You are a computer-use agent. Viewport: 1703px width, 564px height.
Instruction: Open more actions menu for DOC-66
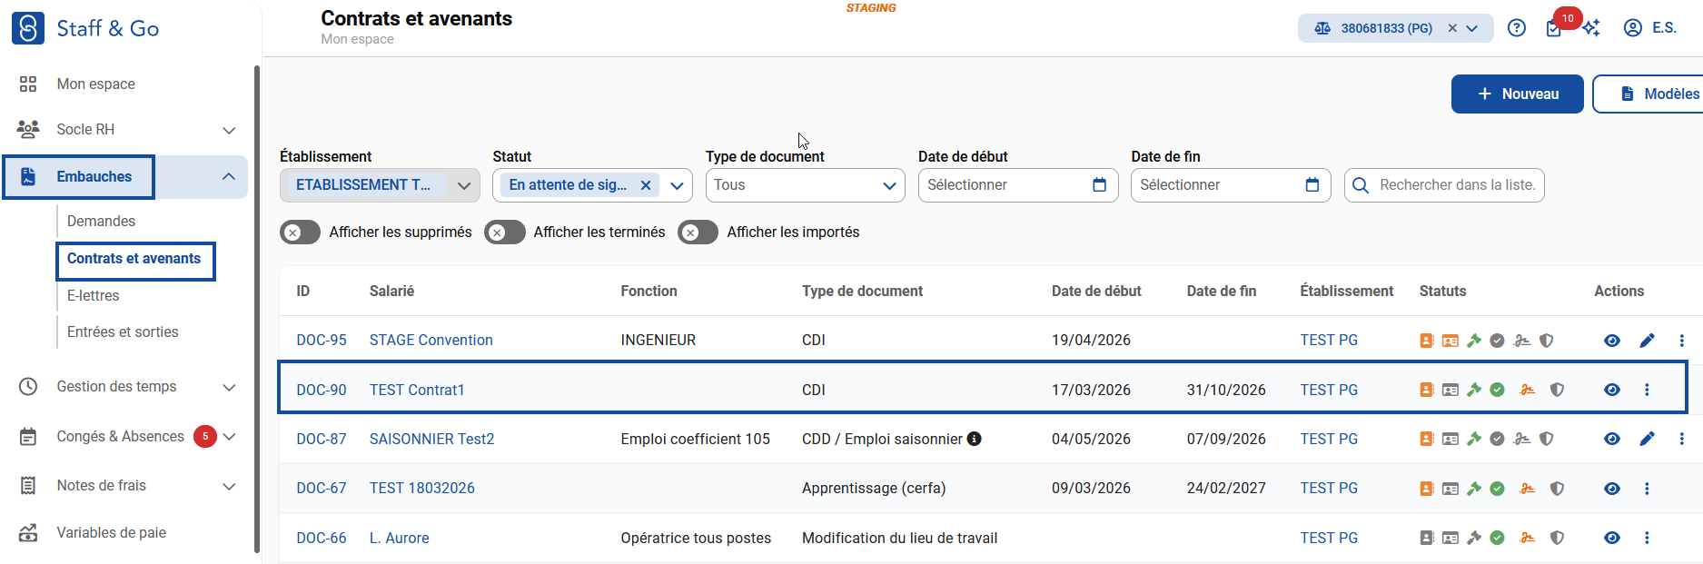(1647, 538)
